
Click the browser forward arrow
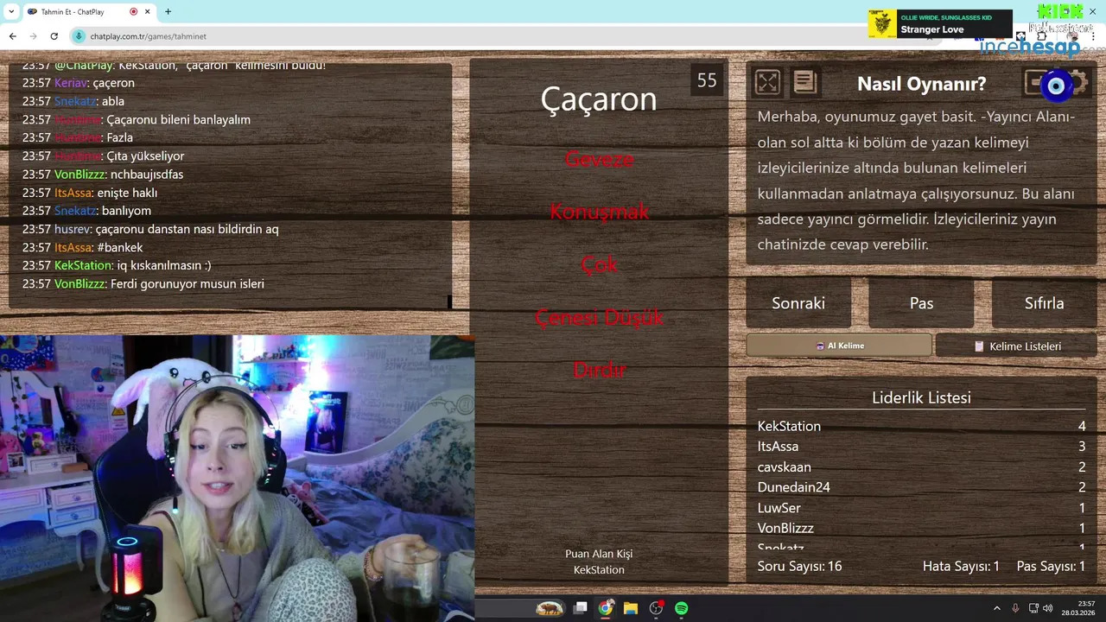tap(33, 36)
